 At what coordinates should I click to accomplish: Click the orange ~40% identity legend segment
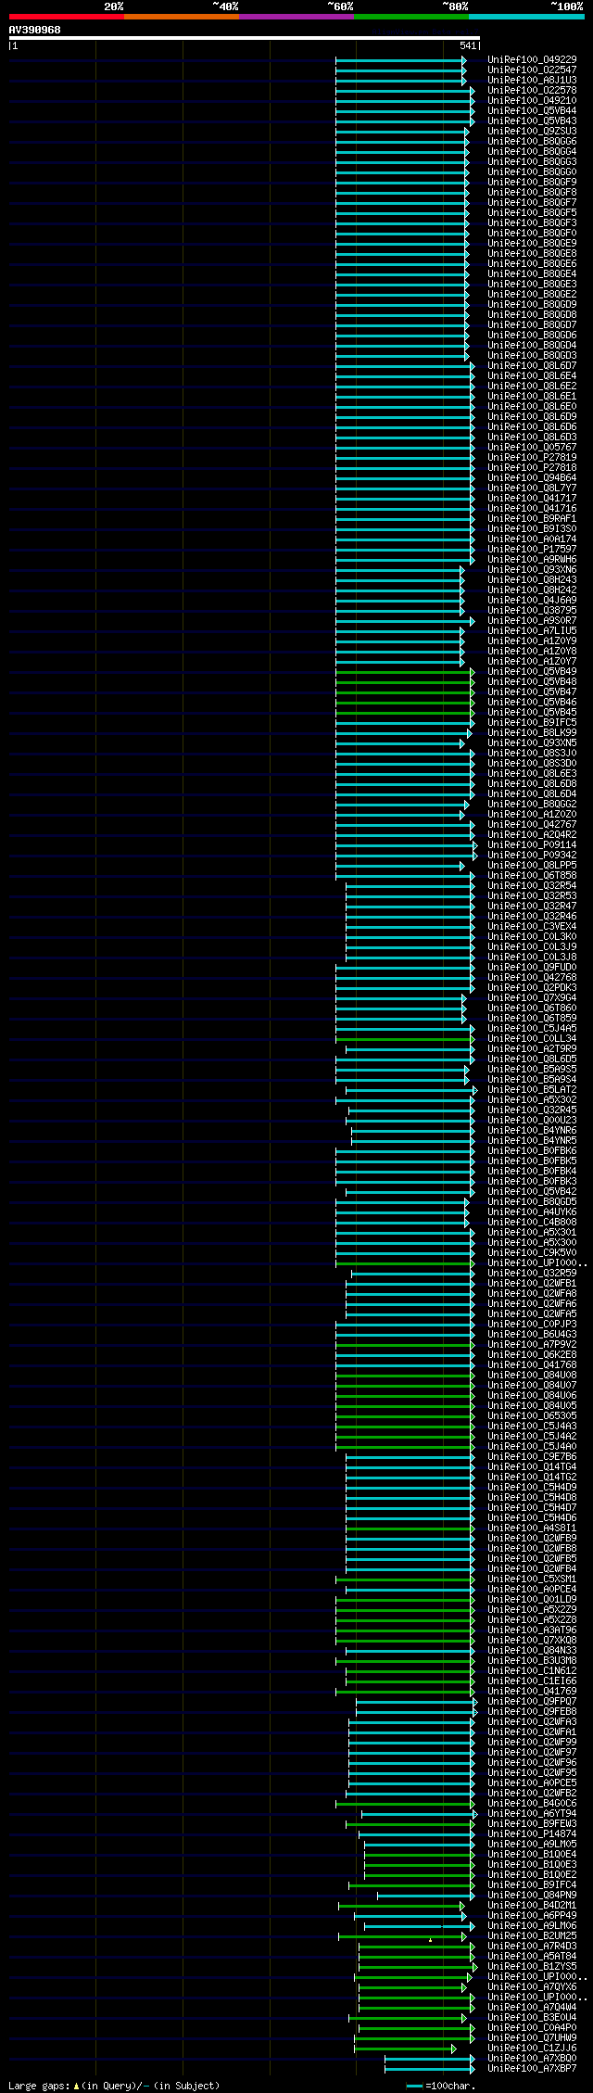click(x=182, y=17)
